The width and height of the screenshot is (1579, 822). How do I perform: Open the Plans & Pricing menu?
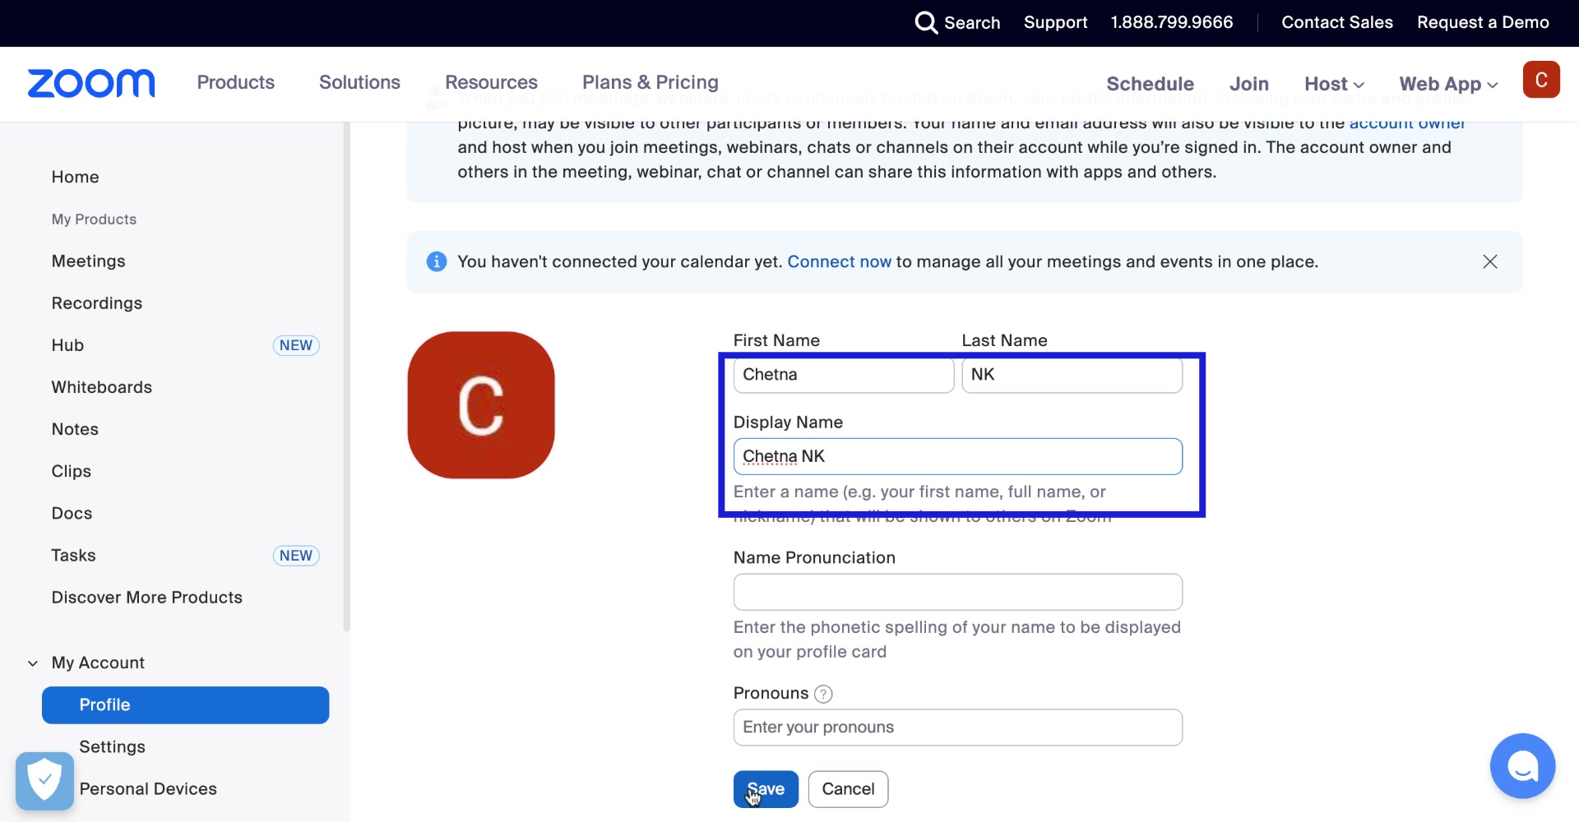click(650, 82)
